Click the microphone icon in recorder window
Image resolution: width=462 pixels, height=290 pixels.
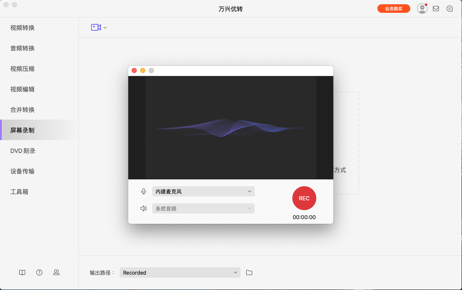point(144,191)
